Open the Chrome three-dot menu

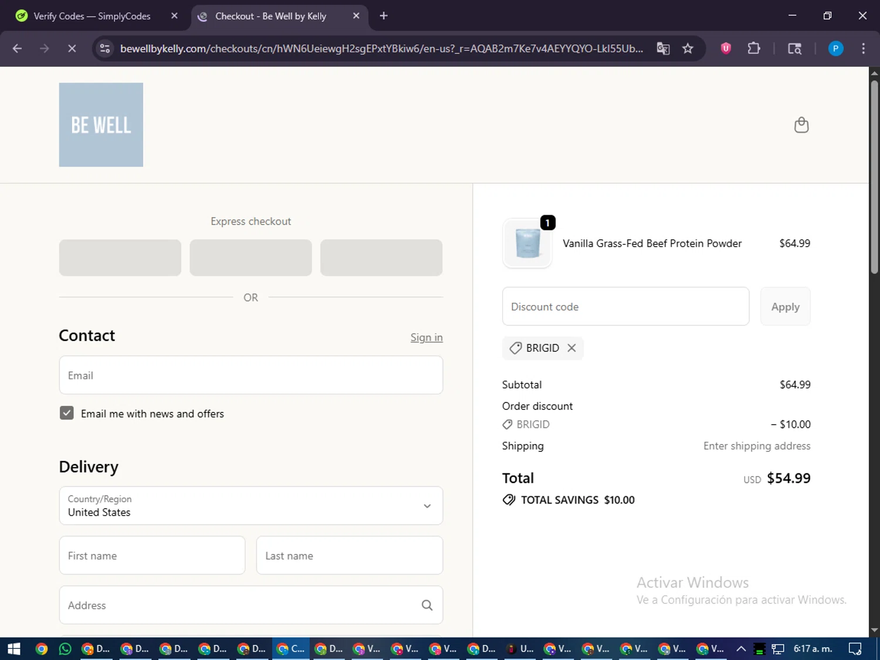863,49
